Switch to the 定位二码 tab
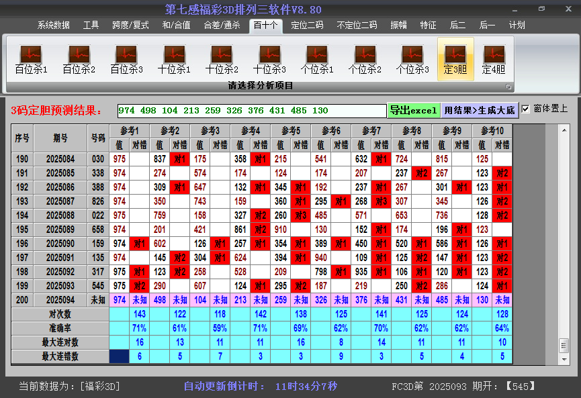 [307, 26]
